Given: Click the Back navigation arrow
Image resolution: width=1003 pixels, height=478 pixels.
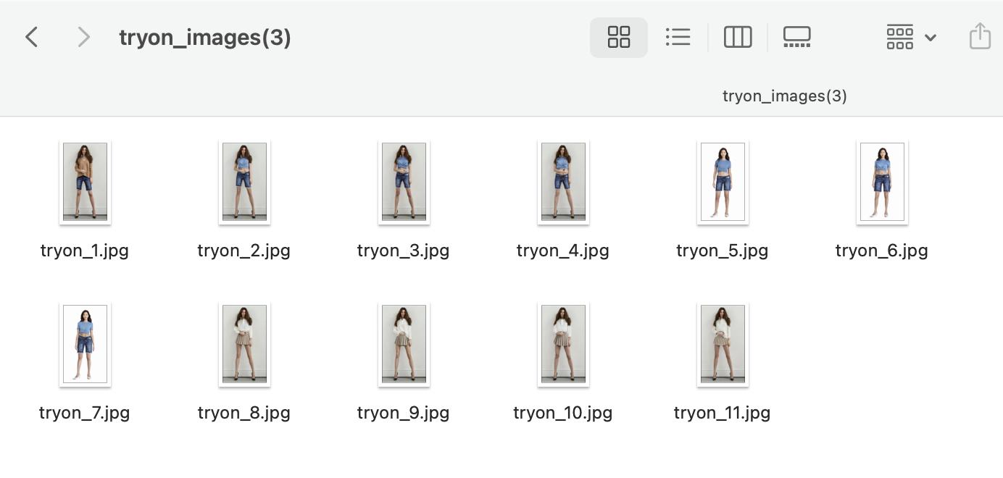Looking at the screenshot, I should click(31, 37).
